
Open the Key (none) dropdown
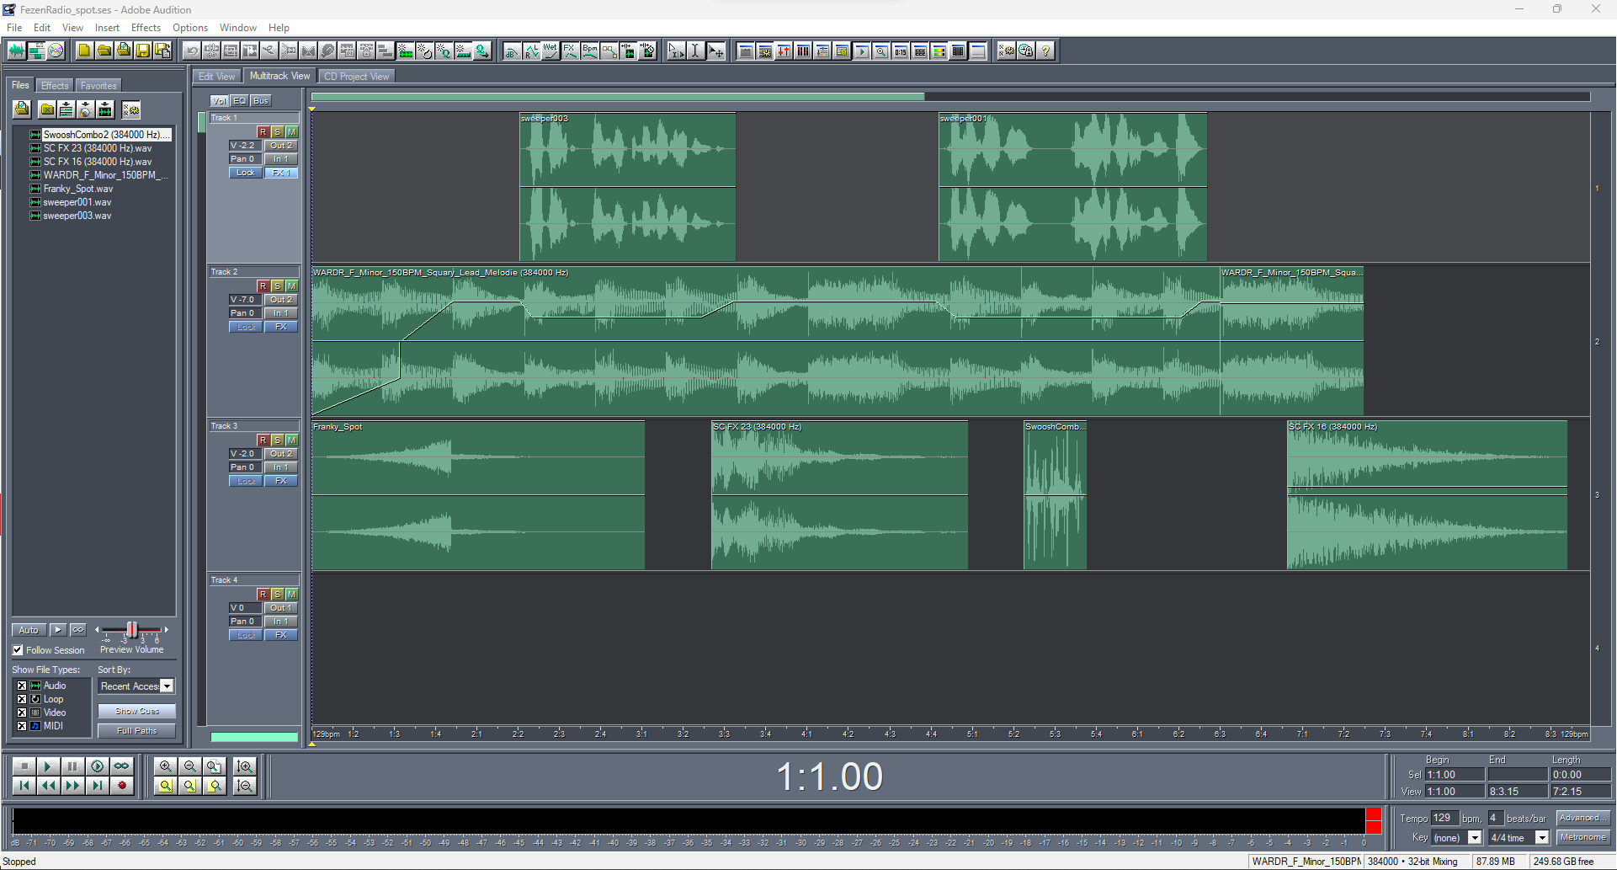(x=1457, y=838)
